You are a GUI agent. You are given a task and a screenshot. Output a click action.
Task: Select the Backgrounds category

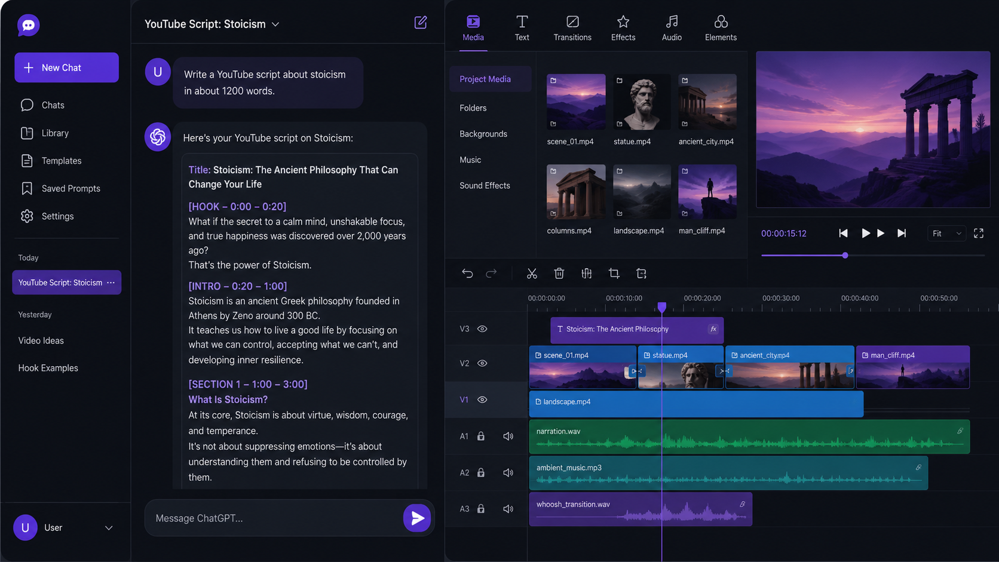(483, 134)
